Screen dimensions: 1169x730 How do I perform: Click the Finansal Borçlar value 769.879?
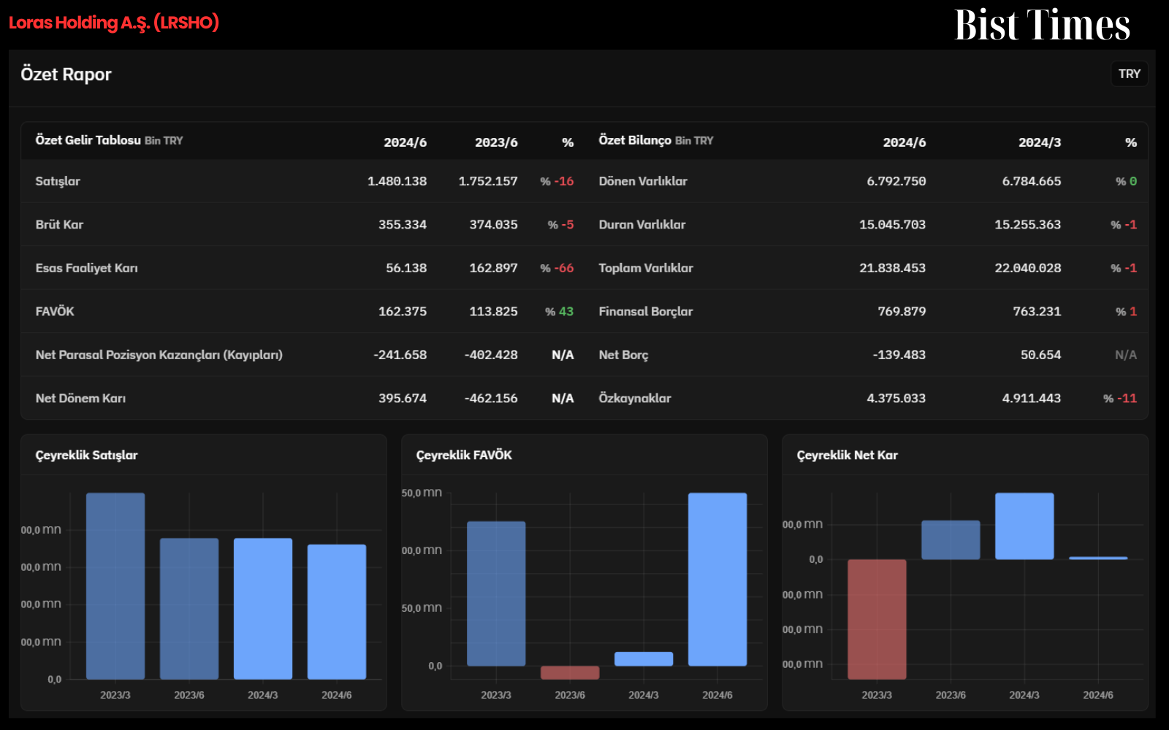click(902, 311)
